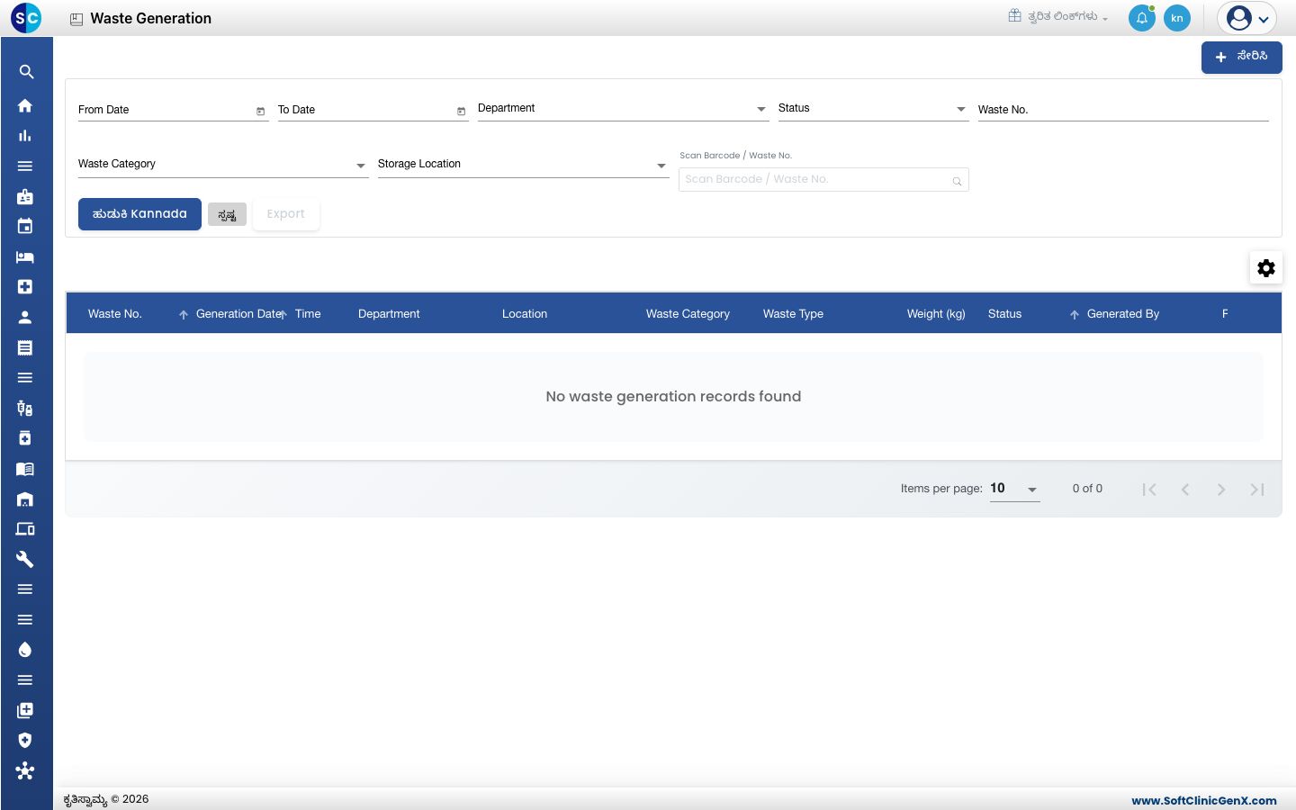Click the Export button
Image resolution: width=1296 pixels, height=810 pixels.
tap(286, 214)
